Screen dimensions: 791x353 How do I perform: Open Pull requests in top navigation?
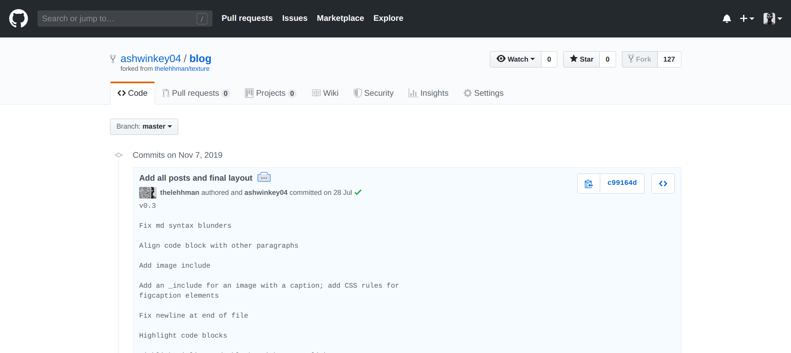(x=247, y=18)
